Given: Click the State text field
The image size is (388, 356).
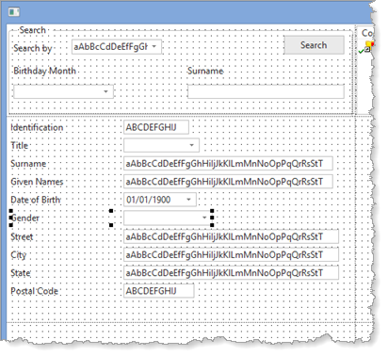Looking at the screenshot, I should click(231, 273).
